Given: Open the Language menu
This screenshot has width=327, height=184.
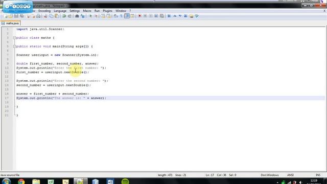Looking at the screenshot, I should point(60,11).
